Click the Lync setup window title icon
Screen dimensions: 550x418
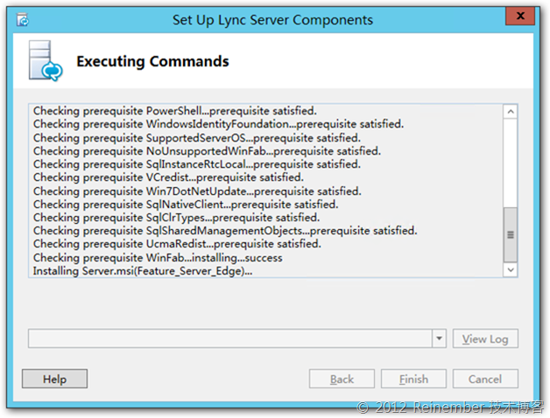[23, 19]
